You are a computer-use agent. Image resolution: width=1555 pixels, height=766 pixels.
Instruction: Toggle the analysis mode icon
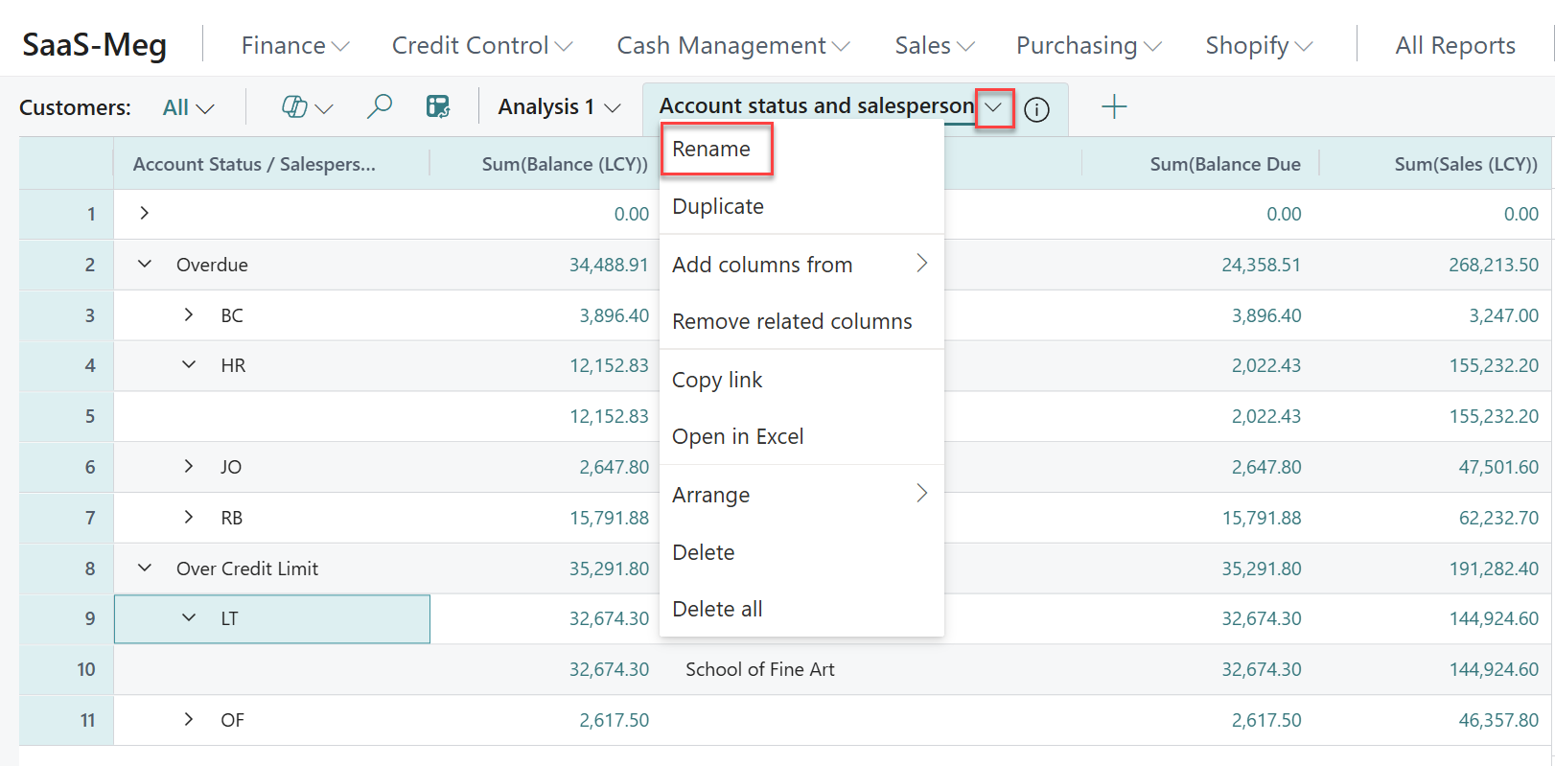point(438,106)
